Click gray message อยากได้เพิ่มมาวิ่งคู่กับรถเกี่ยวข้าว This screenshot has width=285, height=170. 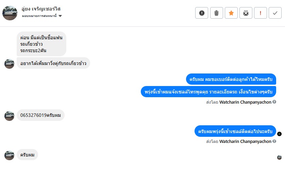click(53, 63)
